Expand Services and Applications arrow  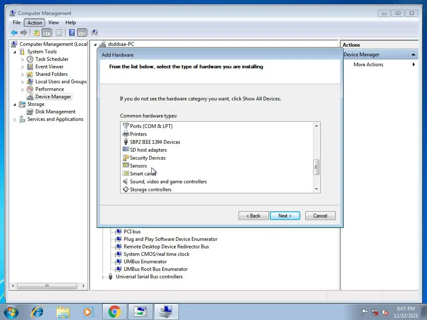(15, 120)
